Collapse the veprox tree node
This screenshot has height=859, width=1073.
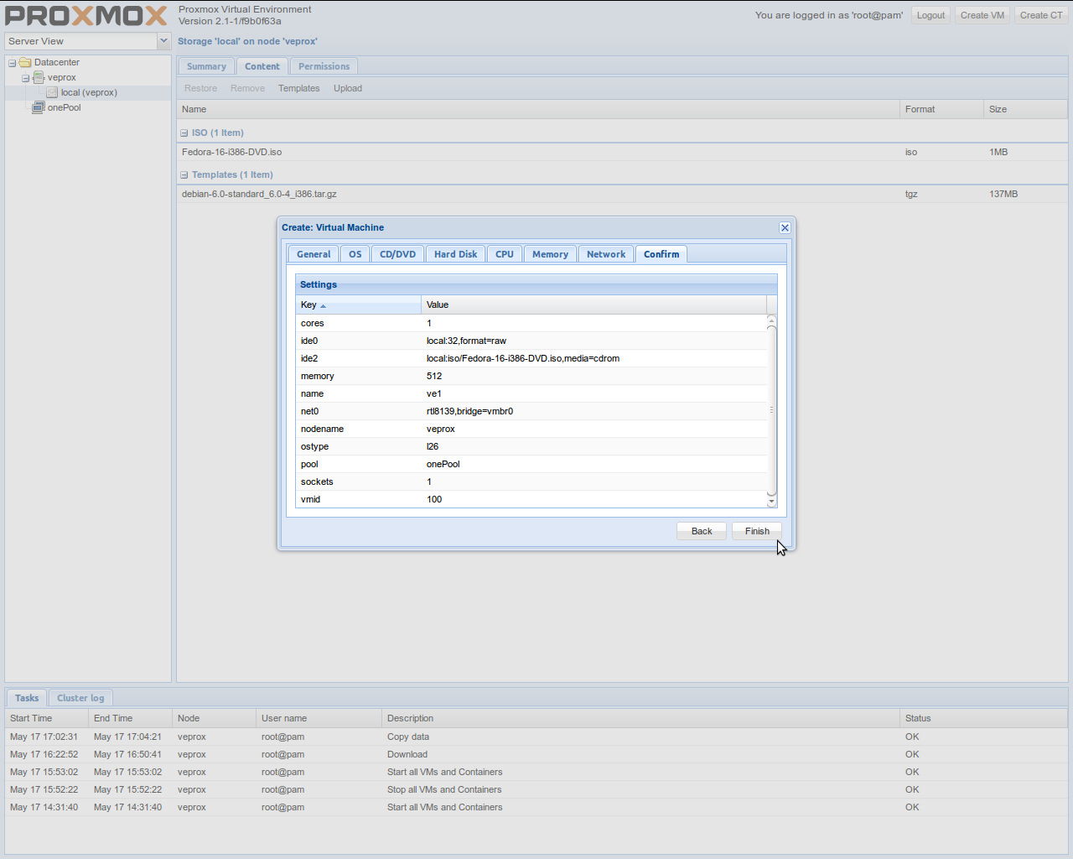[x=25, y=77]
